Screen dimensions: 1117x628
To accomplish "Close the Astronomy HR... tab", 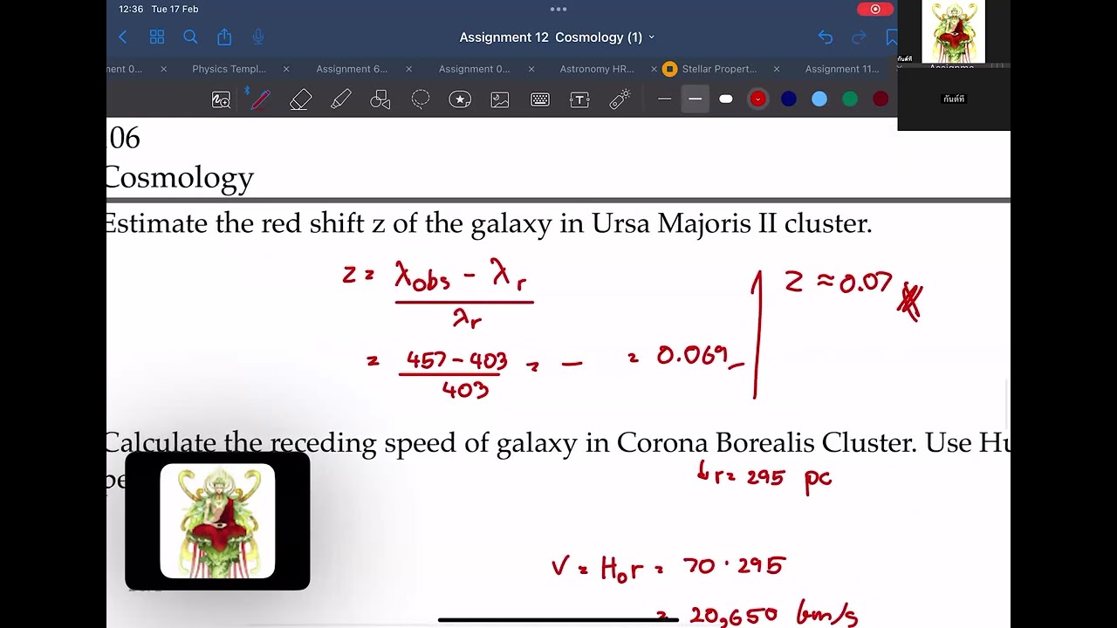I will tap(654, 69).
